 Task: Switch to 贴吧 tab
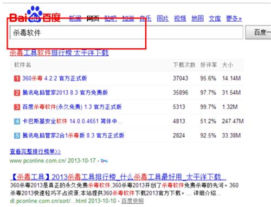point(111,18)
